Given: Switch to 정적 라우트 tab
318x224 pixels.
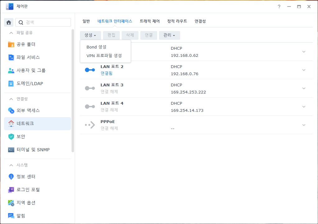Looking at the screenshot, I should [x=177, y=21].
